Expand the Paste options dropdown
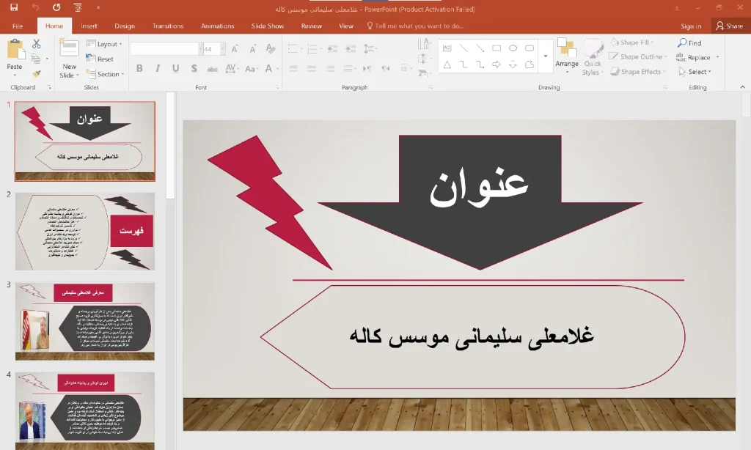This screenshot has height=450, width=751. (x=14, y=75)
